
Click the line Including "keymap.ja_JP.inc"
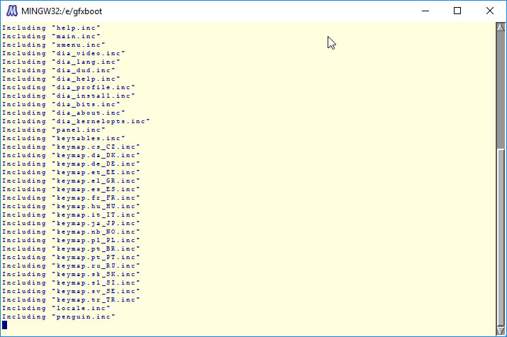coord(71,224)
